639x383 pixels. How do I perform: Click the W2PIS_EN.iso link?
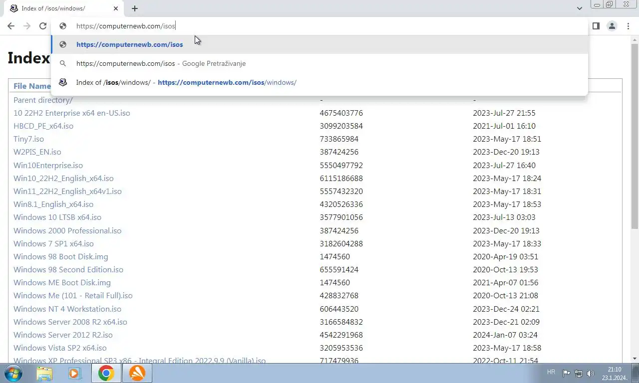(37, 152)
